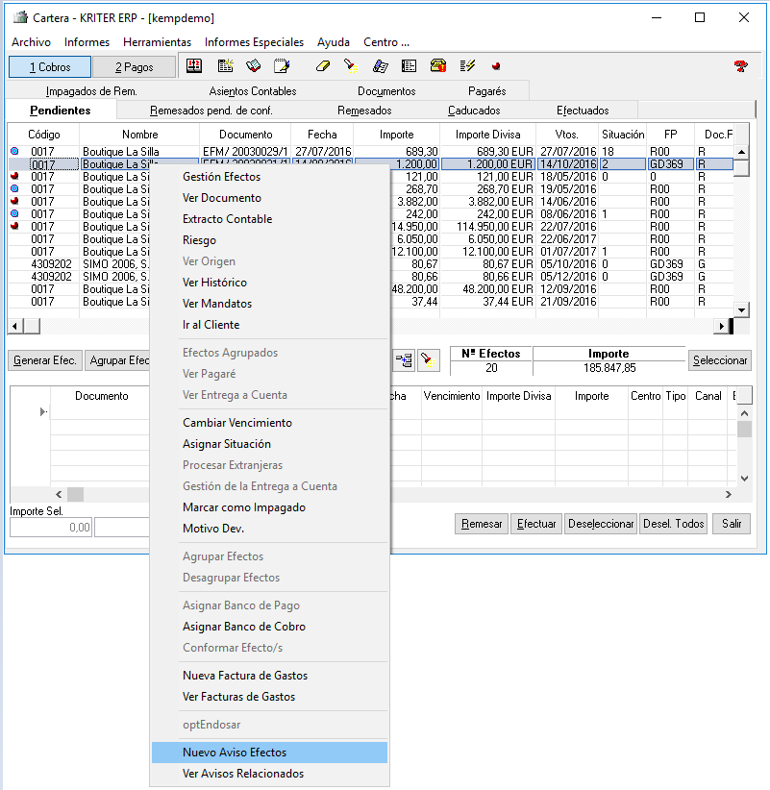This screenshot has width=770, height=790.
Task: Switch to Remesados pend. de conf. tab
Action: pyautogui.click(x=211, y=111)
